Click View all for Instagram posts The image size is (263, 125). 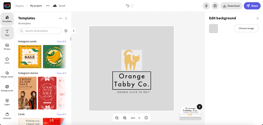(61, 41)
